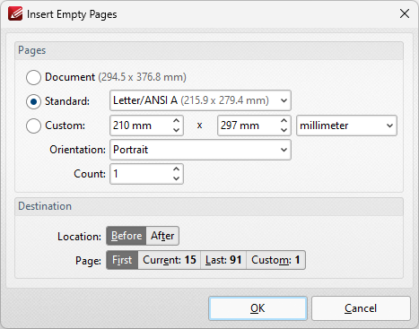Click the Location: label
The image size is (419, 329).
[x=79, y=237]
